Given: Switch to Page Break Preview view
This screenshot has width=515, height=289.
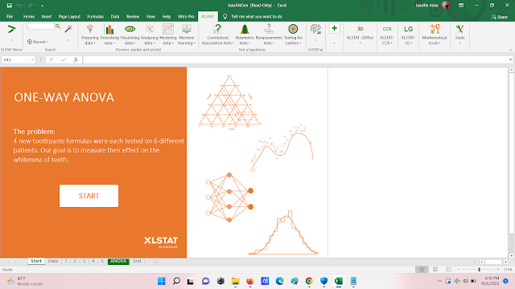Looking at the screenshot, I should [x=448, y=270].
